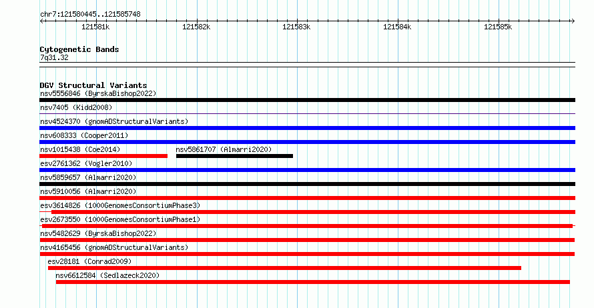Select the blue esv2761362 variant bar
The image size is (594, 308).
pyautogui.click(x=307, y=170)
